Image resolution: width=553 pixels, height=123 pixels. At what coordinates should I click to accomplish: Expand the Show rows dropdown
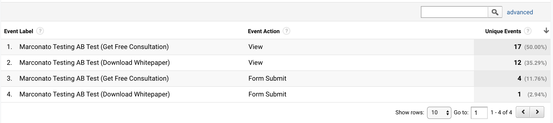pos(439,113)
